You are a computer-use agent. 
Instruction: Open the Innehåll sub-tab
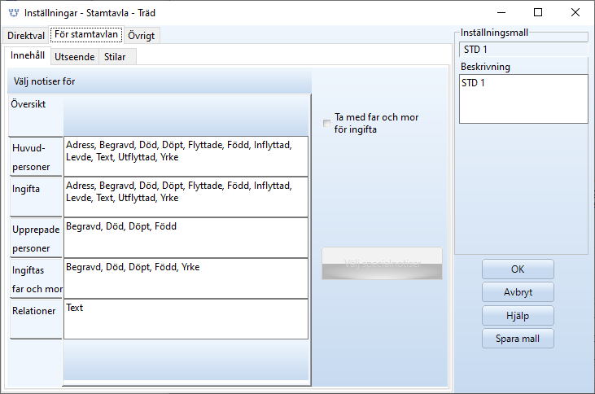pyautogui.click(x=28, y=55)
